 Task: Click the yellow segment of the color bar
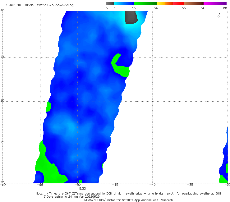click(161, 4)
